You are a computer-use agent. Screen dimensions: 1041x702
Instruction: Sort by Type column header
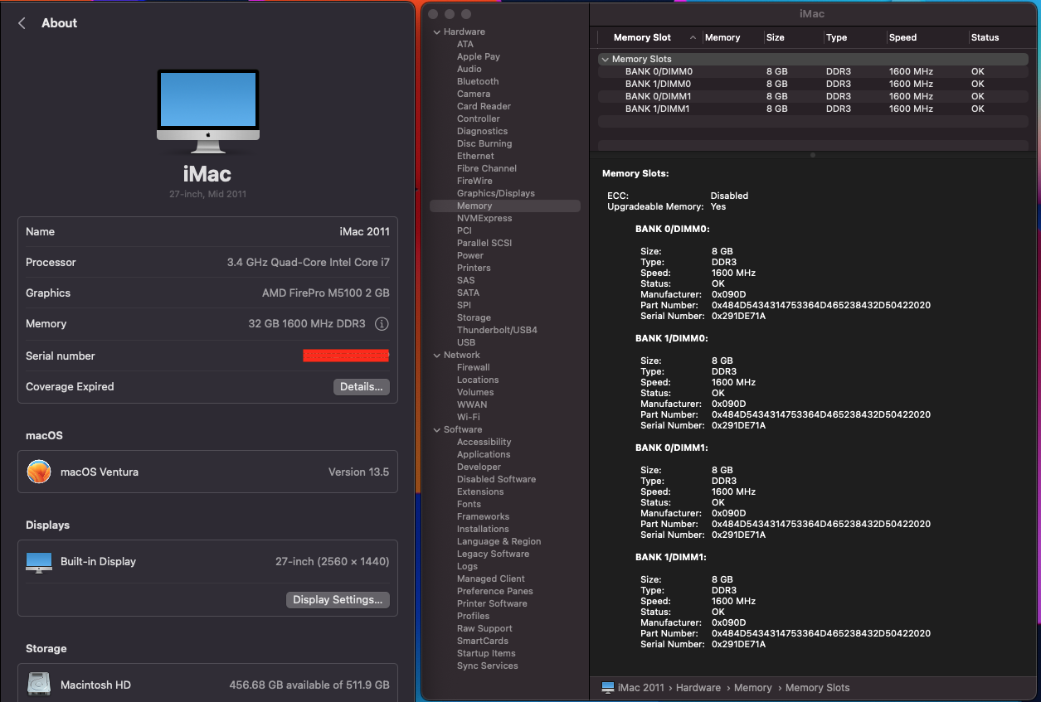coord(837,37)
